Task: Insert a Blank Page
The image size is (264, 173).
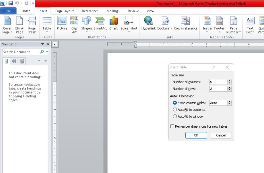Action: click(x=19, y=25)
